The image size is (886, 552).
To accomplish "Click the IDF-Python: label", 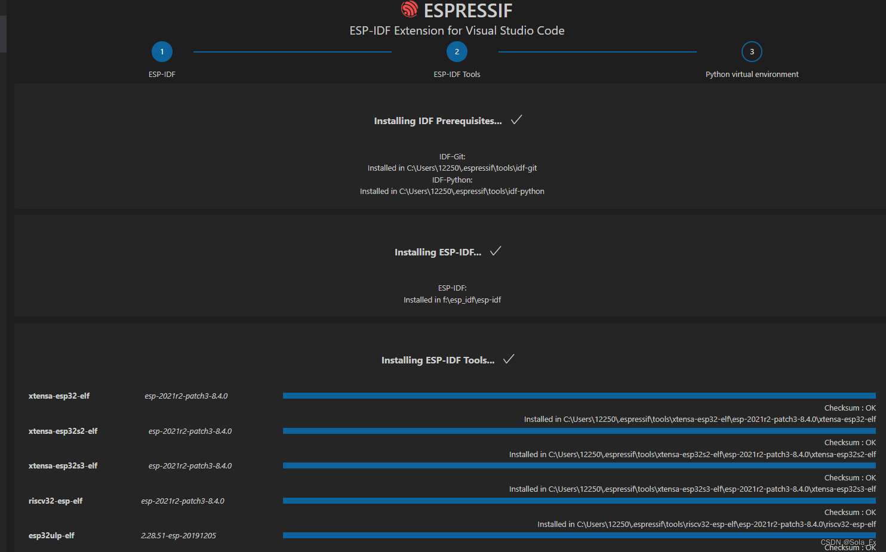I will click(x=452, y=180).
